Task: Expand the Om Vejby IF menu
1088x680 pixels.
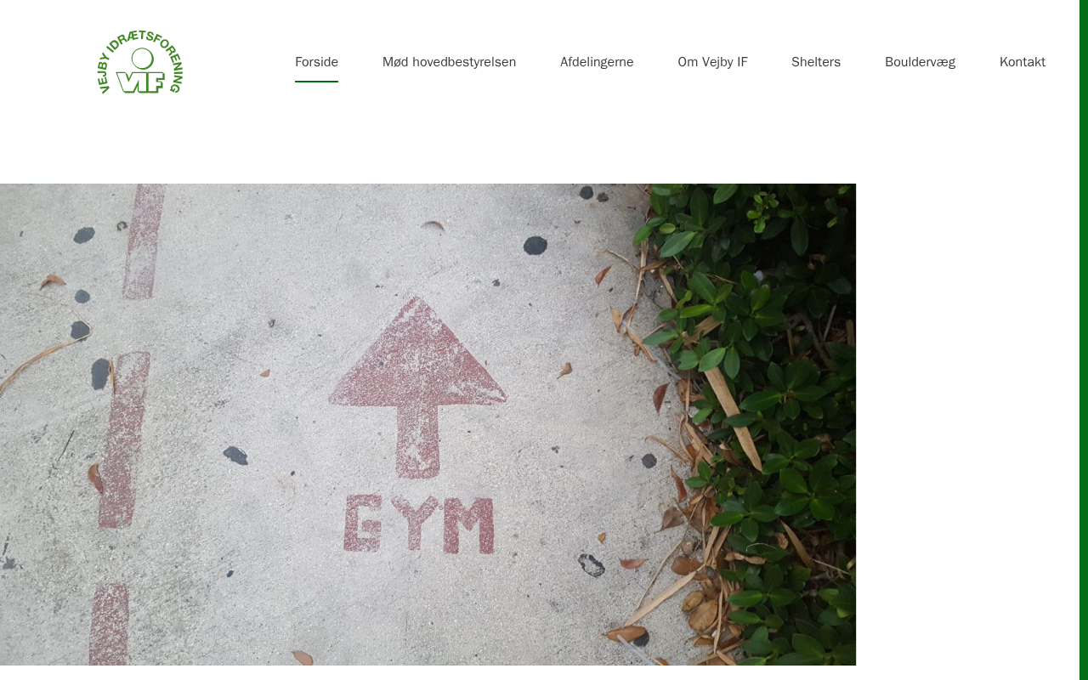Action: tap(712, 62)
